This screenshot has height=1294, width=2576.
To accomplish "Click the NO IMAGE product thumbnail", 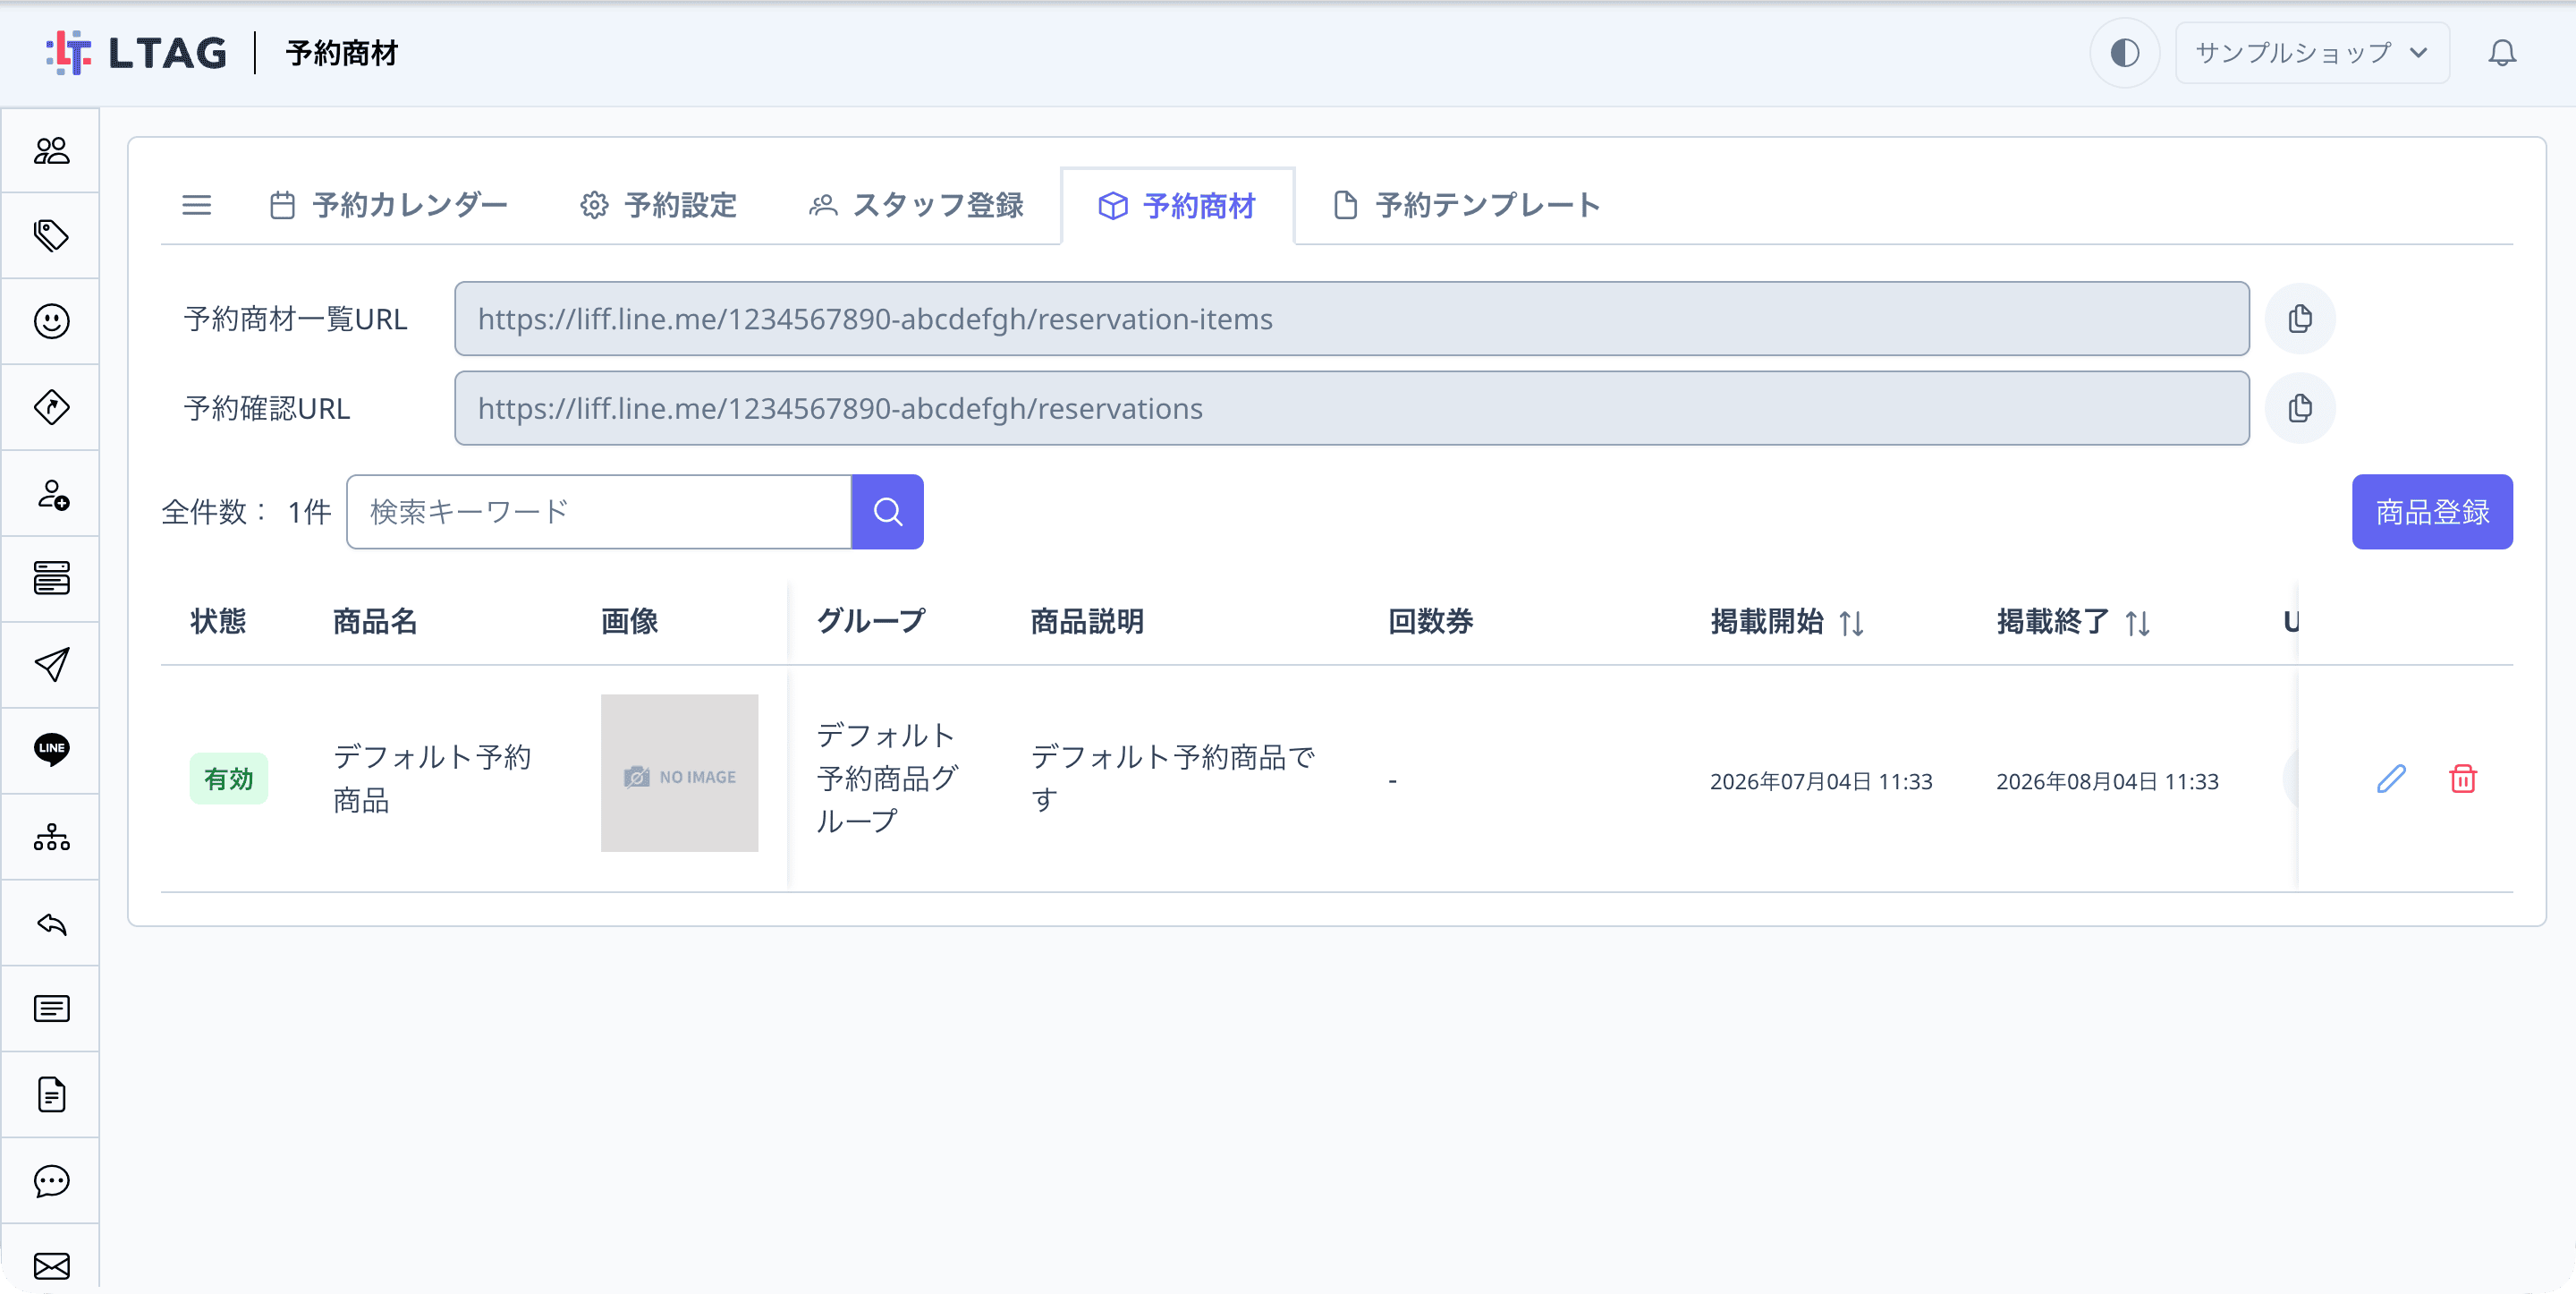I will coord(679,773).
